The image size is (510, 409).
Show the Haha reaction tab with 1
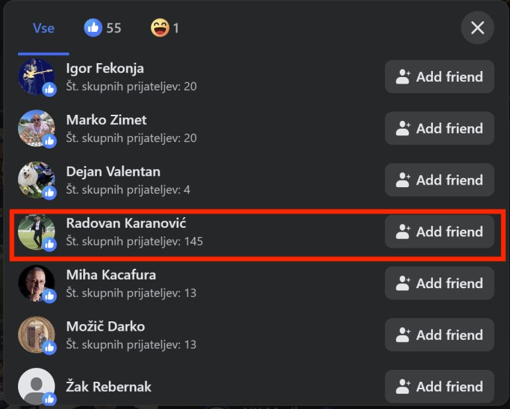pos(165,28)
